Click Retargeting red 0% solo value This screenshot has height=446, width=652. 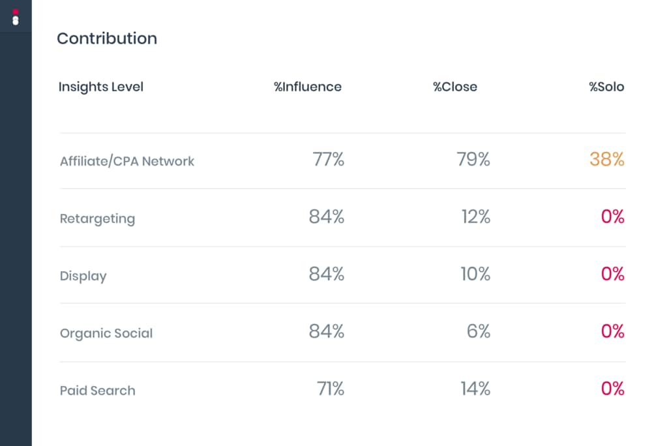[x=613, y=216]
